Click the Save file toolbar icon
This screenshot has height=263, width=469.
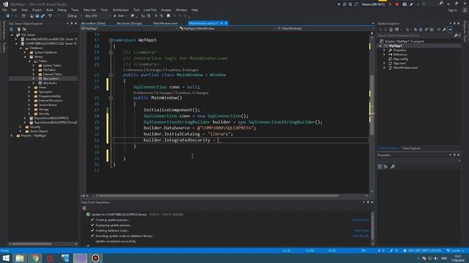[x=37, y=16]
